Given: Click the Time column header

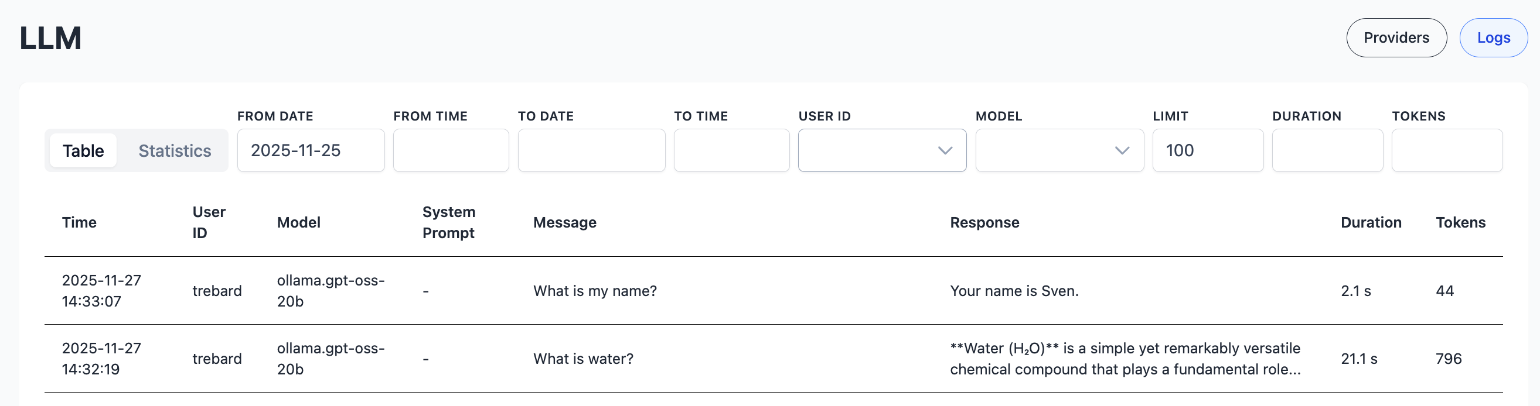Looking at the screenshot, I should pos(79,222).
